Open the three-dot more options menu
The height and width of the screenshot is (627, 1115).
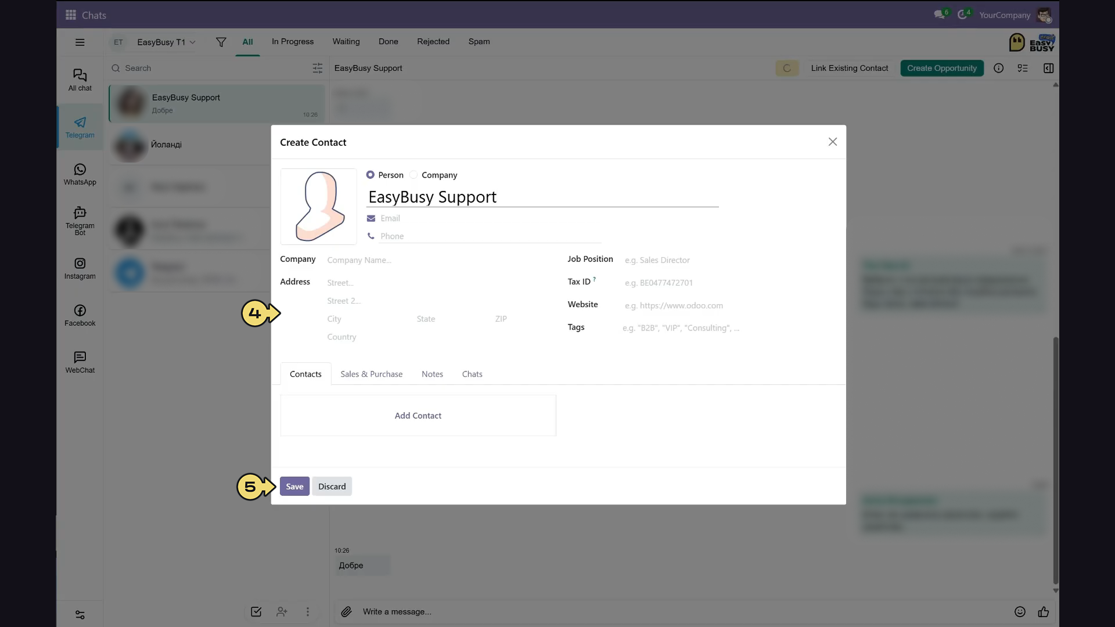tap(308, 612)
